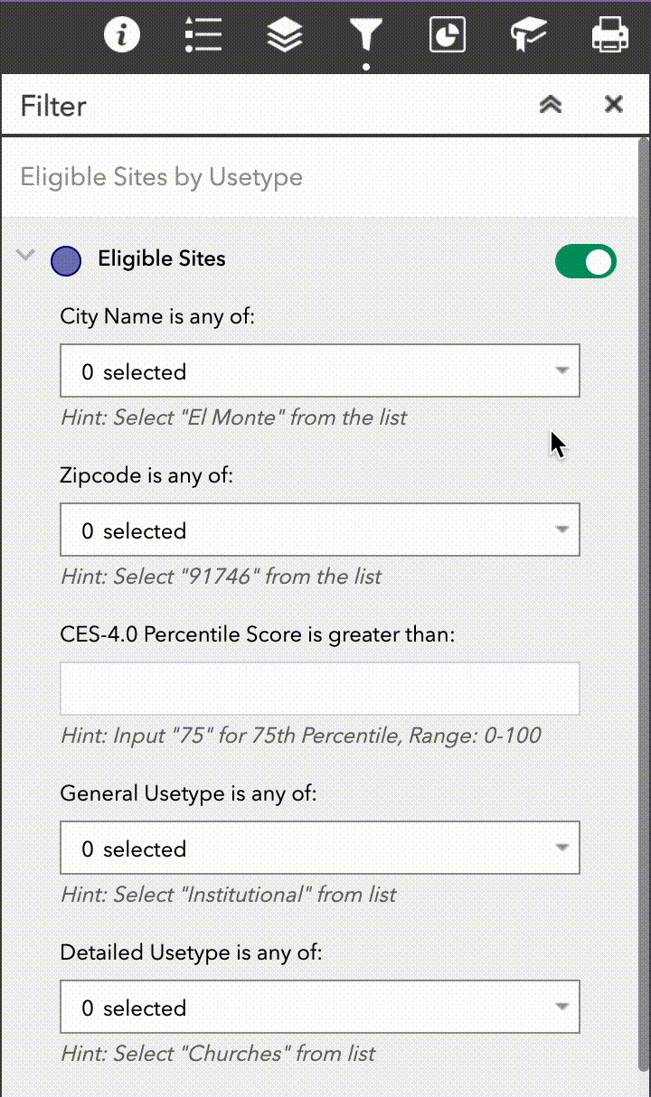This screenshot has height=1097, width=651.
Task: Click the Eligible Sites by Usetype heading
Action: pos(162,177)
